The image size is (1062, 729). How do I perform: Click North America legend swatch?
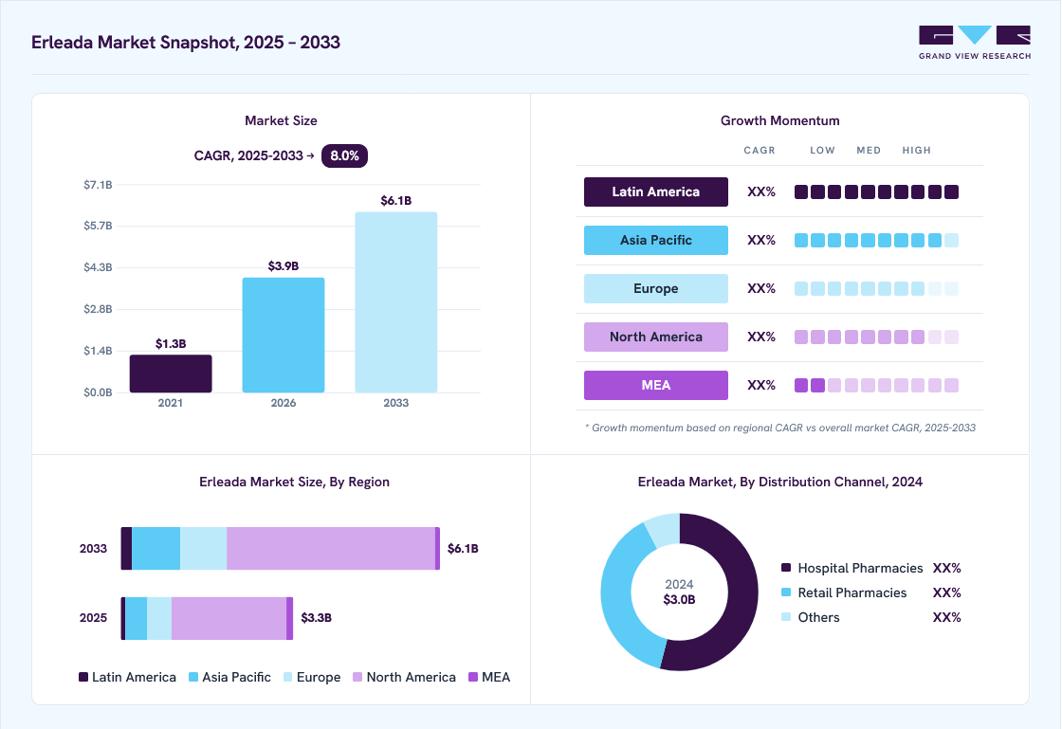(357, 677)
